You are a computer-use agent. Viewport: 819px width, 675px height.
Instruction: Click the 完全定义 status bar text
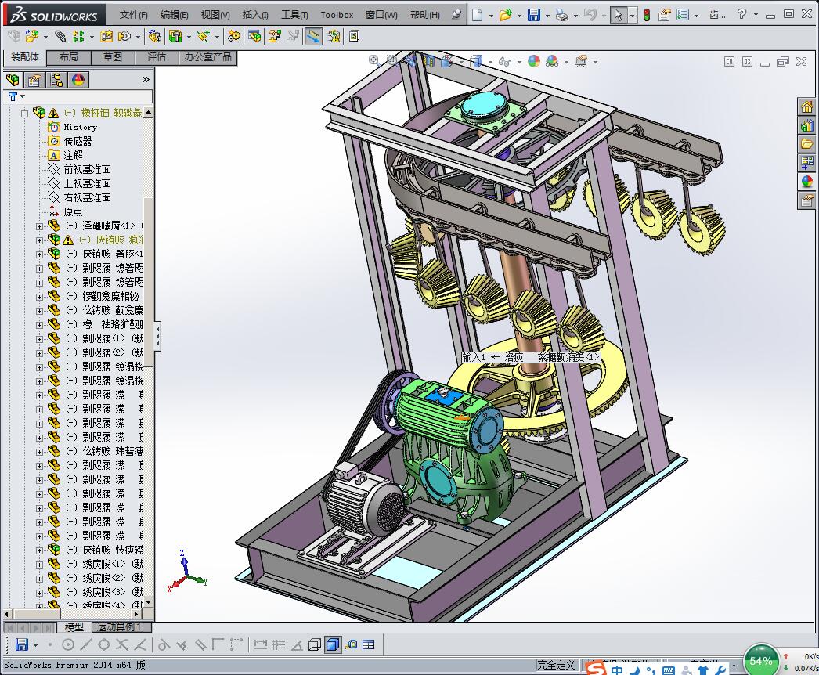click(x=556, y=665)
